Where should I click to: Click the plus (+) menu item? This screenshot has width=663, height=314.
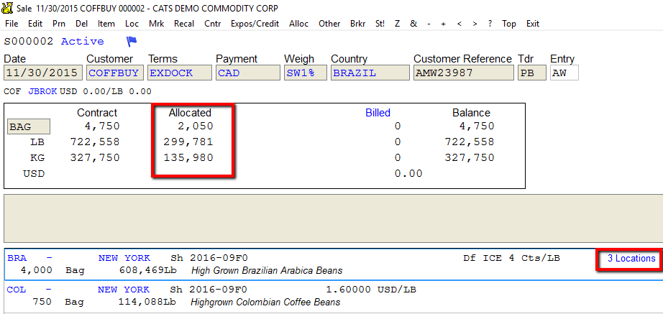coord(443,24)
